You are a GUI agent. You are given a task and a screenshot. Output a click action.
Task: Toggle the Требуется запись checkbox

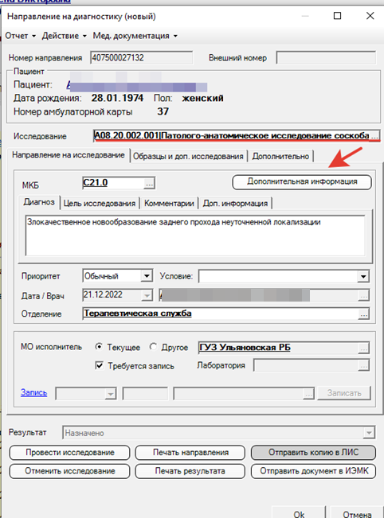[99, 365]
